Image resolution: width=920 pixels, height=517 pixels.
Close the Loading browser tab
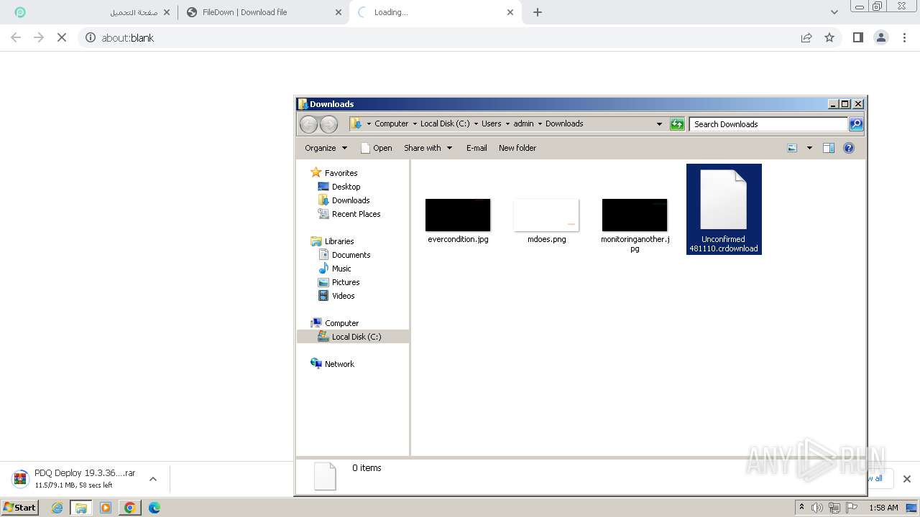510,12
